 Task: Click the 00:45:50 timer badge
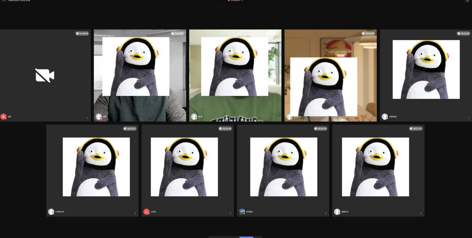click(368, 33)
